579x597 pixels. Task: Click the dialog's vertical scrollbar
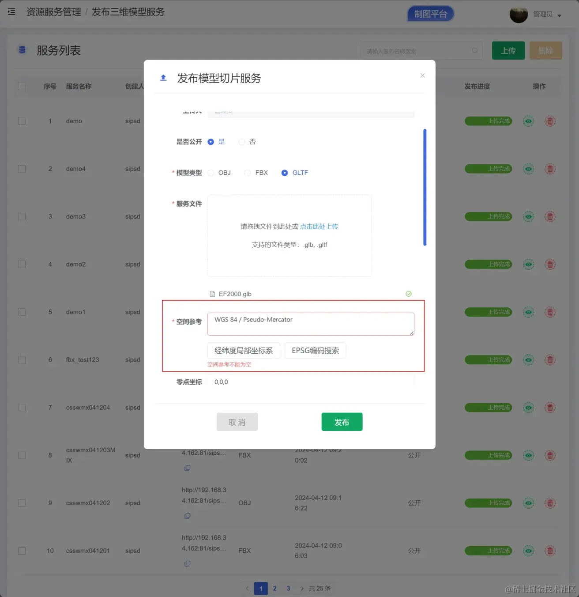point(425,187)
